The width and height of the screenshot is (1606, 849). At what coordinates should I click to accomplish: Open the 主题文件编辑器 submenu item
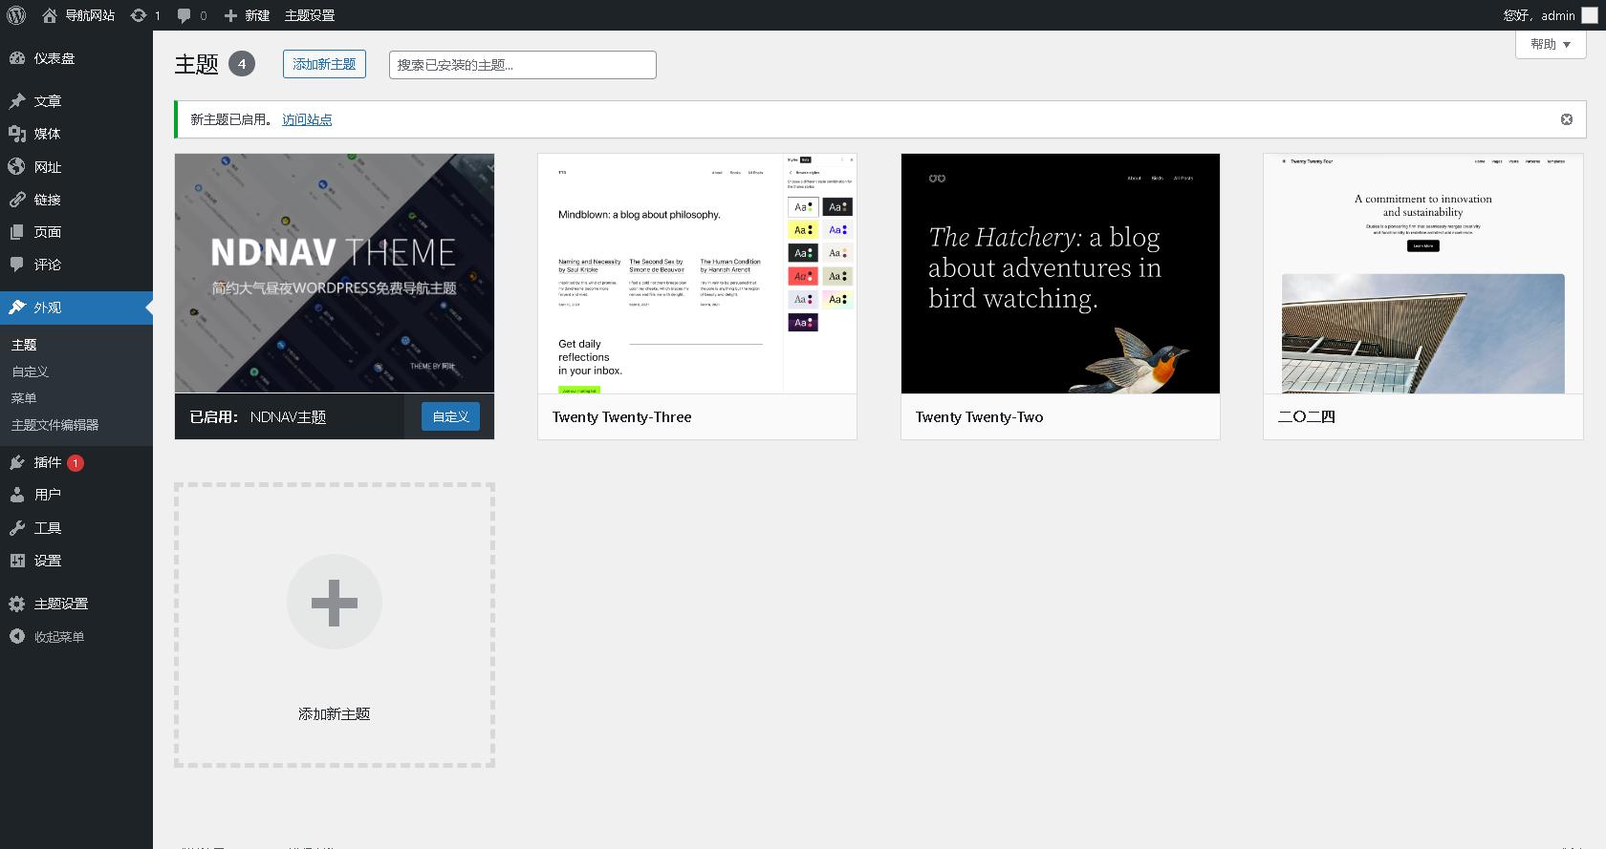click(x=55, y=425)
